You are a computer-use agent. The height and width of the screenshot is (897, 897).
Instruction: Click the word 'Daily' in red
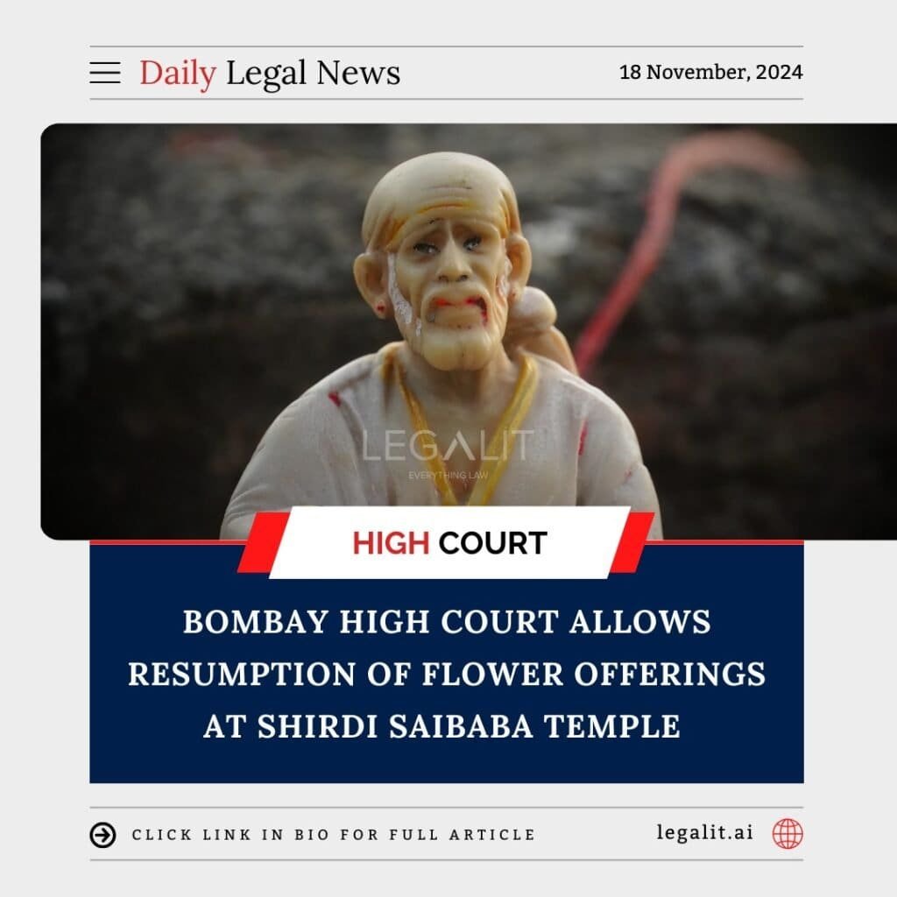click(178, 74)
